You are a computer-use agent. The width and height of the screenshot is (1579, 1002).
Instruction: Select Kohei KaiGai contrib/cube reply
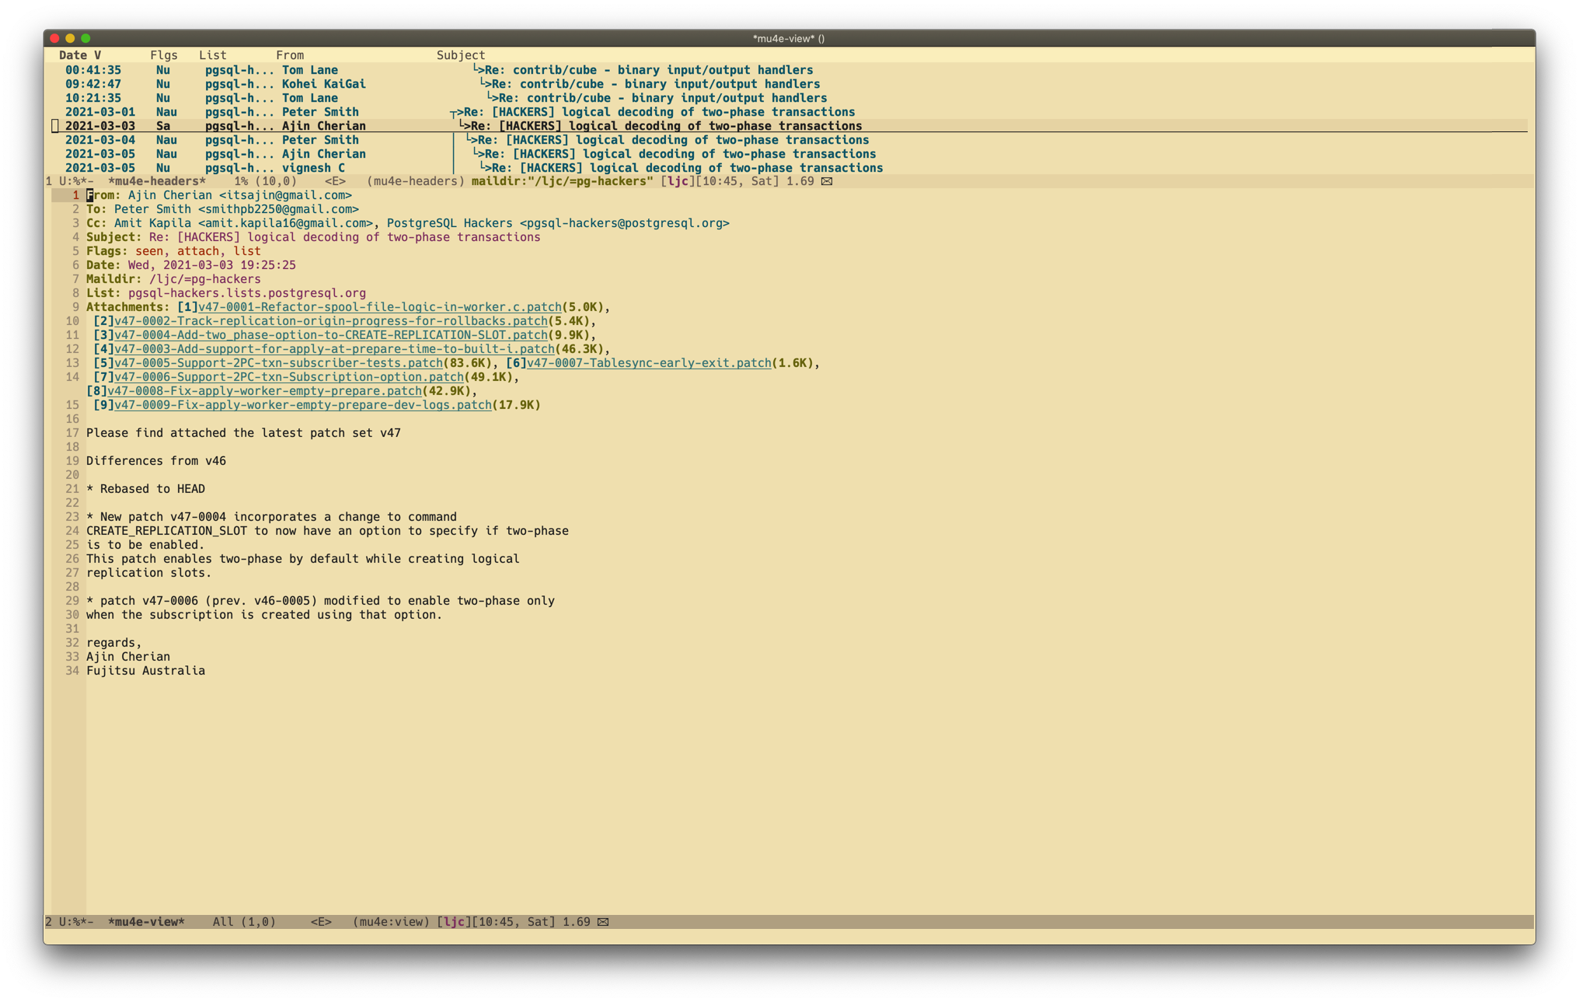tap(323, 84)
